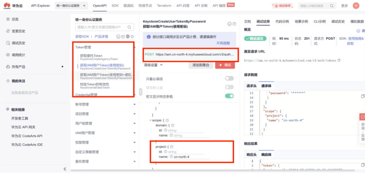Expand the 账号管理 category
The height and width of the screenshot is (173, 365).
tap(135, 104)
